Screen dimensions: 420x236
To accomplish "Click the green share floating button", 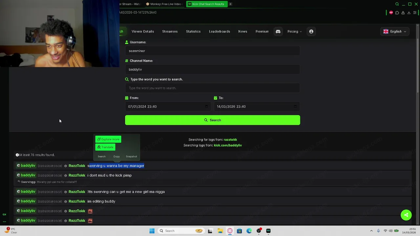I will 406,215.
